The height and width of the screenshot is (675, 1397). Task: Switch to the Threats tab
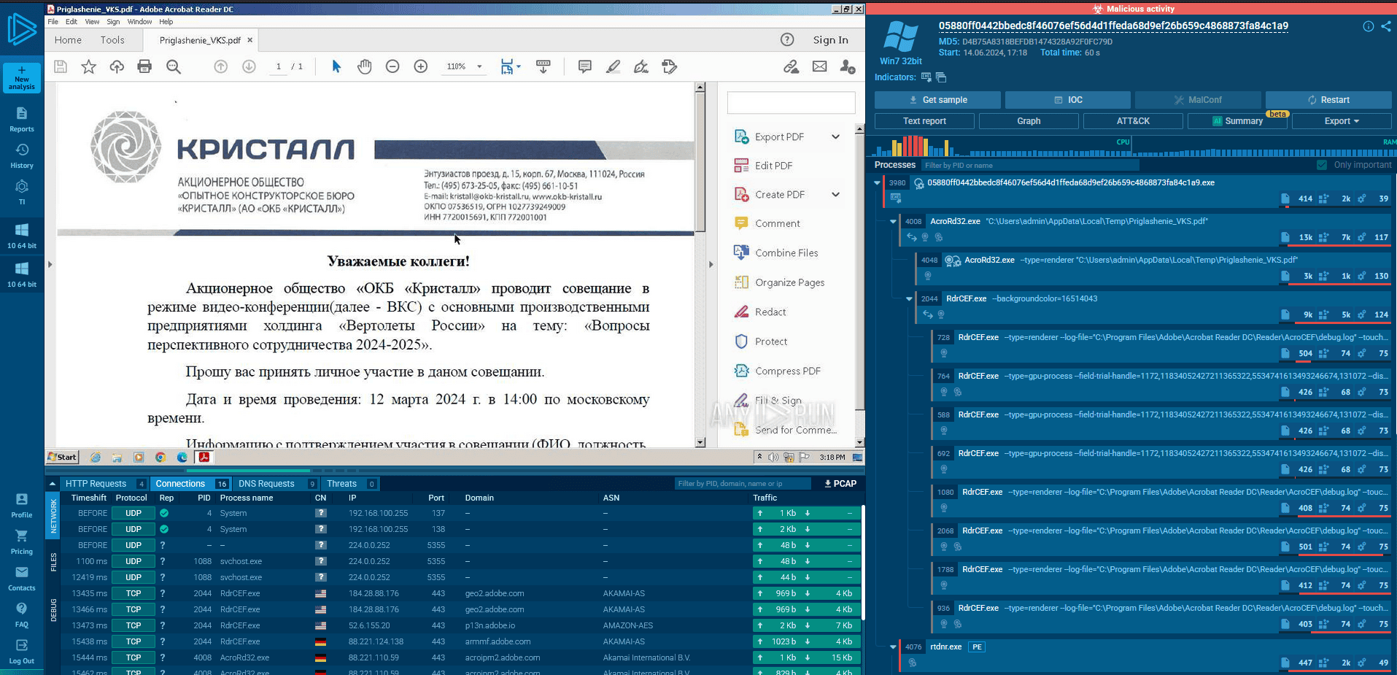pos(350,484)
